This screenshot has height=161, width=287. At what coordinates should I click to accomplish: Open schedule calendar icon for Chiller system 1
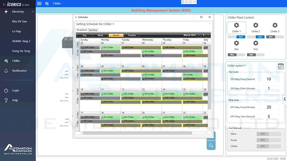click(281, 66)
